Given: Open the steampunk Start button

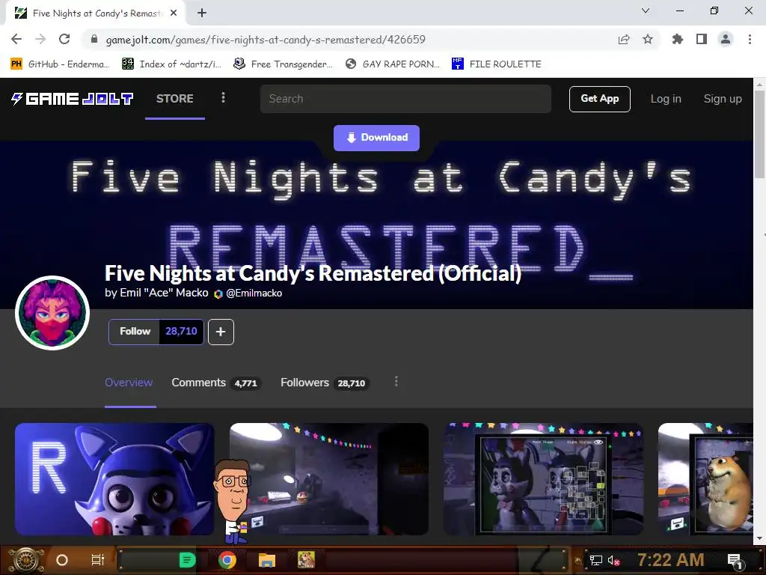Looking at the screenshot, I should tap(27, 560).
